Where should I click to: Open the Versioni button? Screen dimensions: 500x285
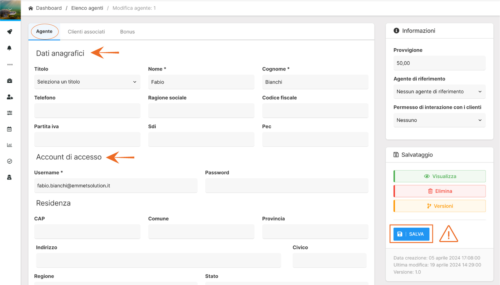tap(440, 206)
